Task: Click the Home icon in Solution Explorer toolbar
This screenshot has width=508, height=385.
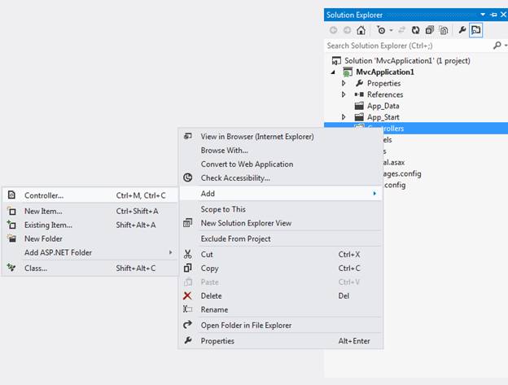Action: click(361, 30)
